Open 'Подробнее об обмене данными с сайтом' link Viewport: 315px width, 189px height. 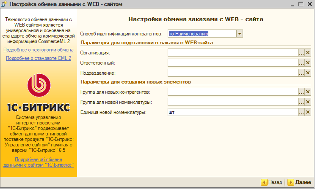point(39,162)
